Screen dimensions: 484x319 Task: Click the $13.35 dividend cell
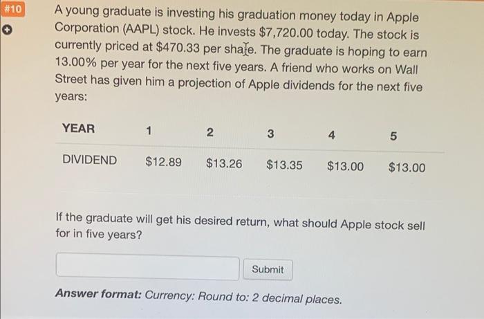coord(284,165)
